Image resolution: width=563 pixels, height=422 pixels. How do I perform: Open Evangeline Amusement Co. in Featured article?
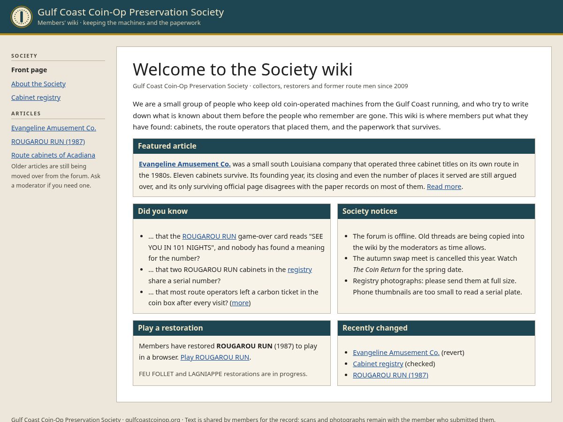click(185, 164)
